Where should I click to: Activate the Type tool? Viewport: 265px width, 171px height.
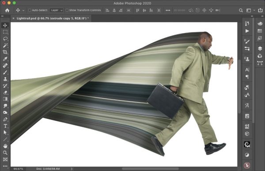pos(5,126)
